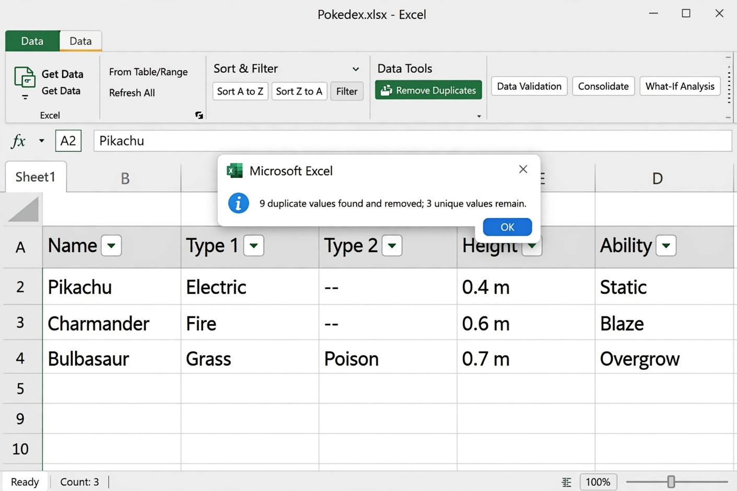737x491 pixels.
Task: Click the formula bar showing Pikachu
Action: point(413,141)
